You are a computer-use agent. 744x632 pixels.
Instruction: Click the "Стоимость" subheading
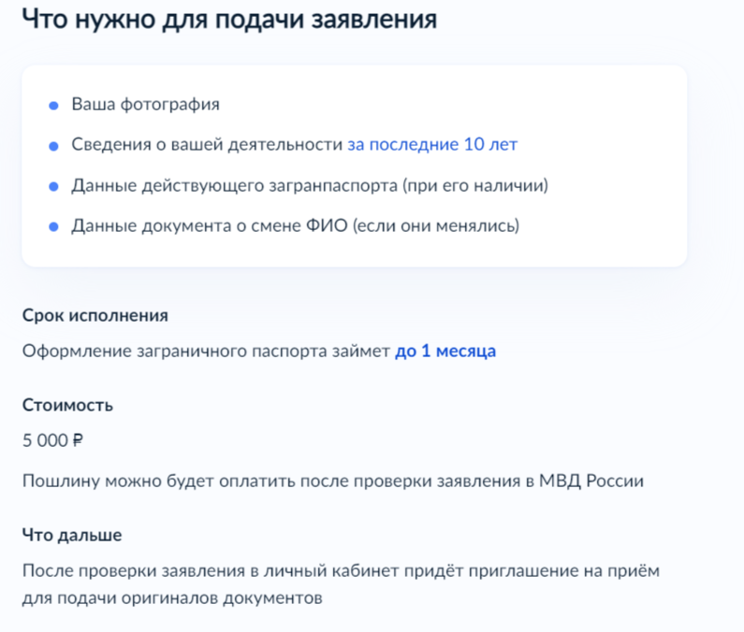click(x=68, y=405)
